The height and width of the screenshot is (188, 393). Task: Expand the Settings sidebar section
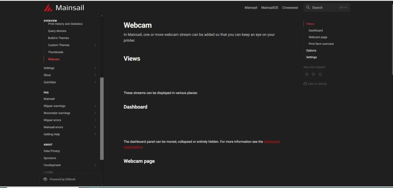coord(95,68)
